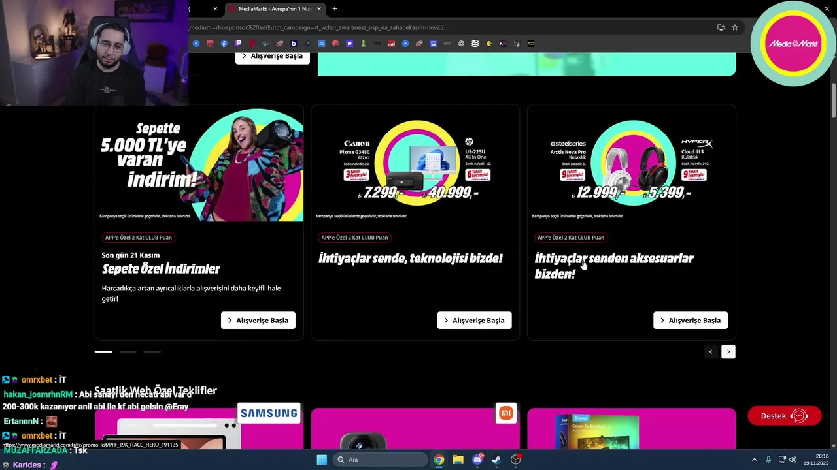Click the microphone icon in system tray
837x470 pixels.
tap(768, 460)
